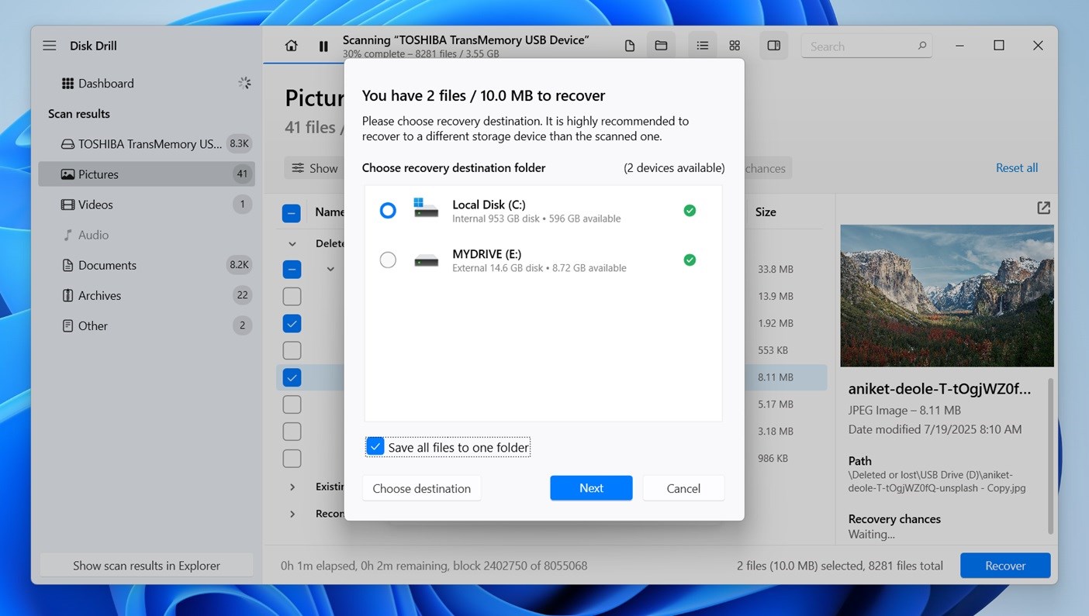This screenshot has height=616, width=1089.
Task: Click "Date modified 7/19/2025 8:10 AM" text
Action: click(935, 429)
